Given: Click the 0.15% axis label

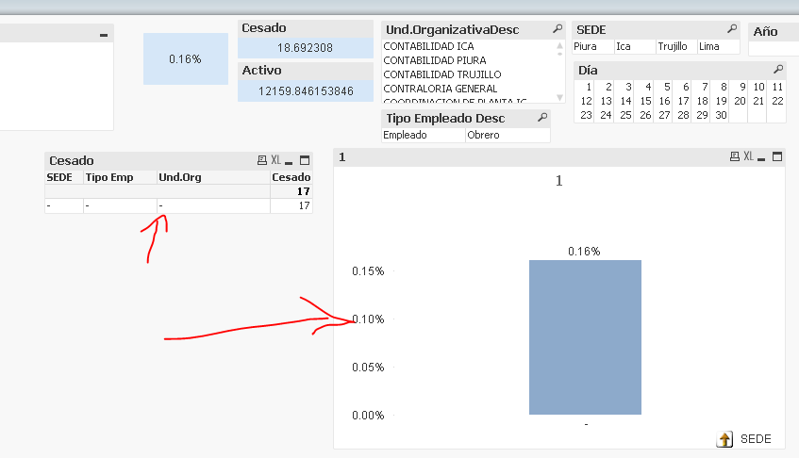Looking at the screenshot, I should (x=368, y=271).
